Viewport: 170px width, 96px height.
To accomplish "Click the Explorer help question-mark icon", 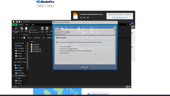I will point(130,25).
